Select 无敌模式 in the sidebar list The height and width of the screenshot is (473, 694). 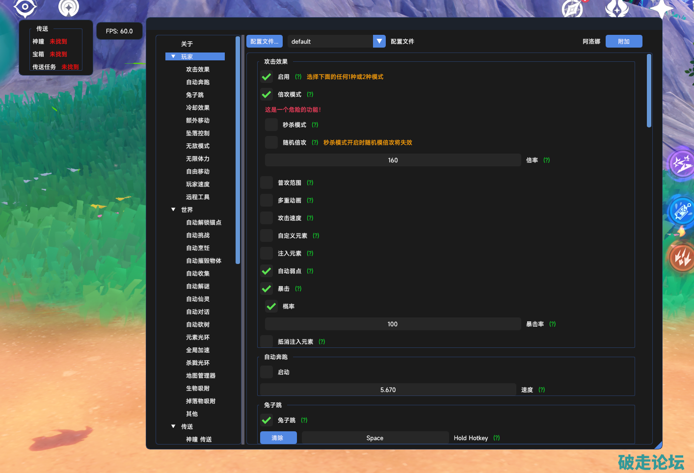tap(198, 146)
